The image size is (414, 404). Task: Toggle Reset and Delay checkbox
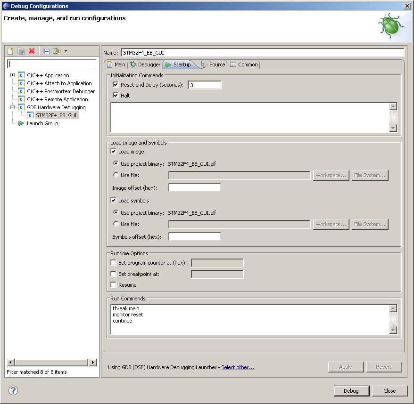116,85
